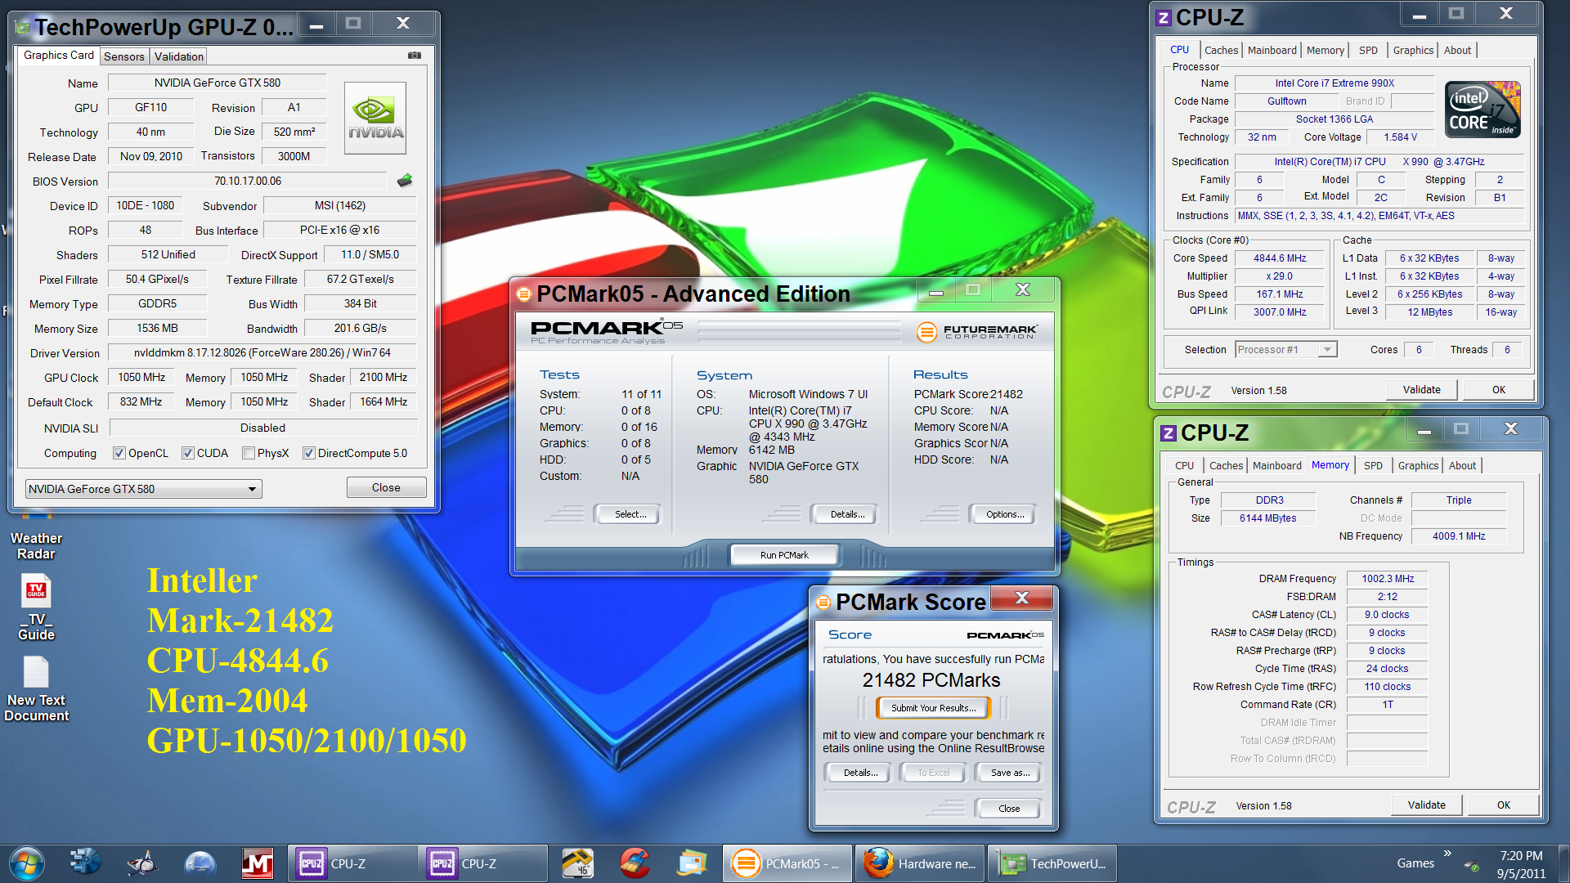Switch to the Sensors tab in GPU-Z
1570x883 pixels.
click(124, 56)
